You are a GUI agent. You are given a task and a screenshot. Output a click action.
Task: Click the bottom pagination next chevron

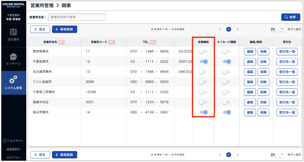coord(238,155)
